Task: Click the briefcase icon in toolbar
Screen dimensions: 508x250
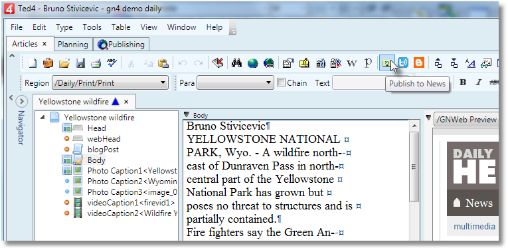Action: (x=48, y=62)
